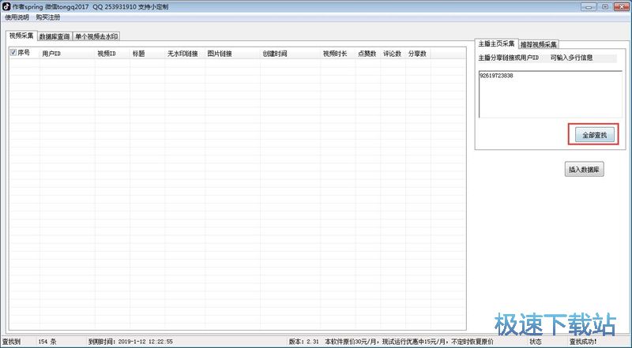
Task: Click the 插入数据库 button
Action: coord(584,170)
